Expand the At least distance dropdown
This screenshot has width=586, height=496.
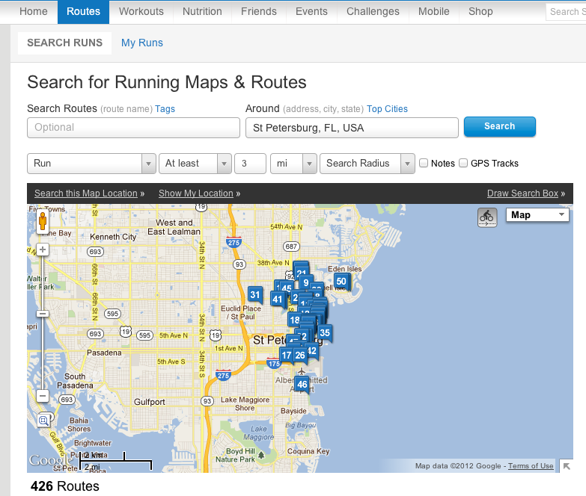click(x=195, y=164)
